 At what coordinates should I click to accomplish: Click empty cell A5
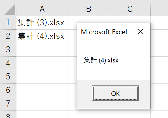42,77
